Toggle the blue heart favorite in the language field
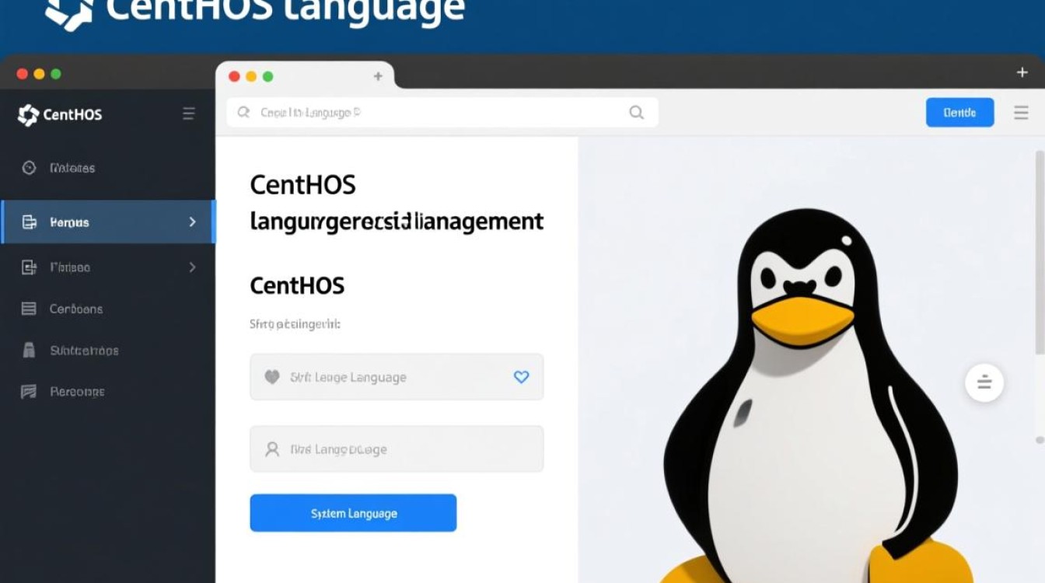The height and width of the screenshot is (583, 1045). click(521, 377)
